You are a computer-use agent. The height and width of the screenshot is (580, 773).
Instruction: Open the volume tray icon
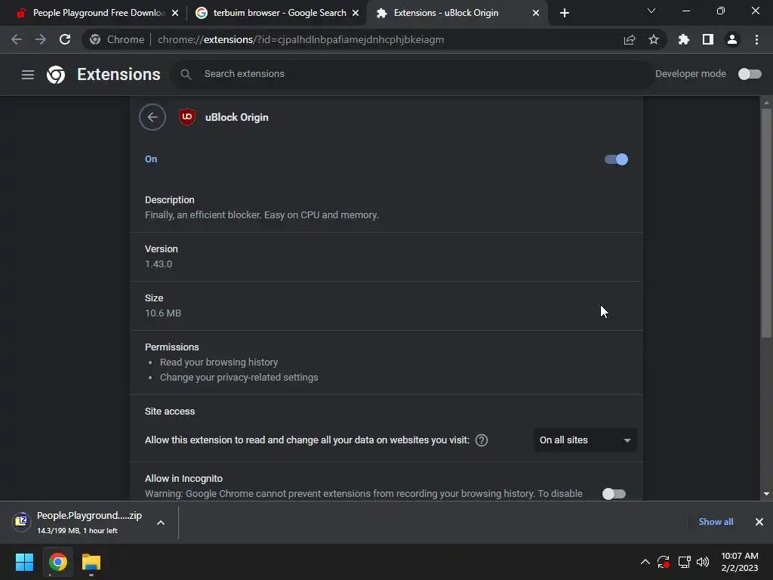(x=703, y=562)
